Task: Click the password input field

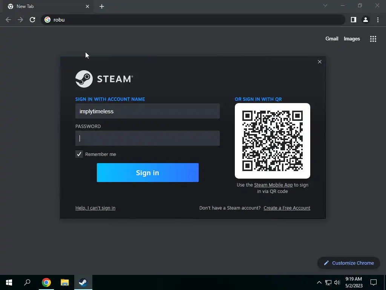Action: pyautogui.click(x=147, y=138)
